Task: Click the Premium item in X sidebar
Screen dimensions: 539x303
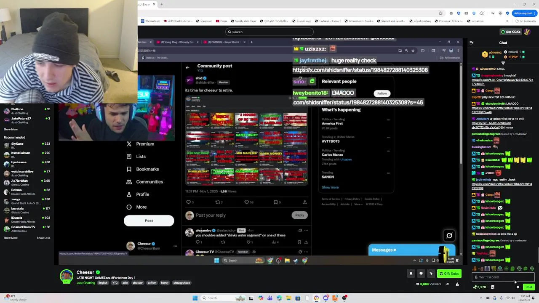Action: (141, 144)
